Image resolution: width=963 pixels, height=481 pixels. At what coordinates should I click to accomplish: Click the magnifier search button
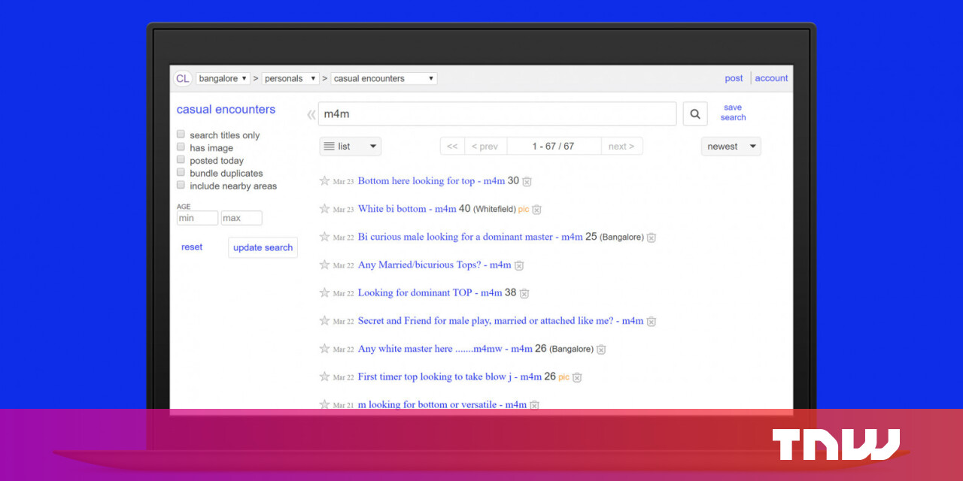695,114
